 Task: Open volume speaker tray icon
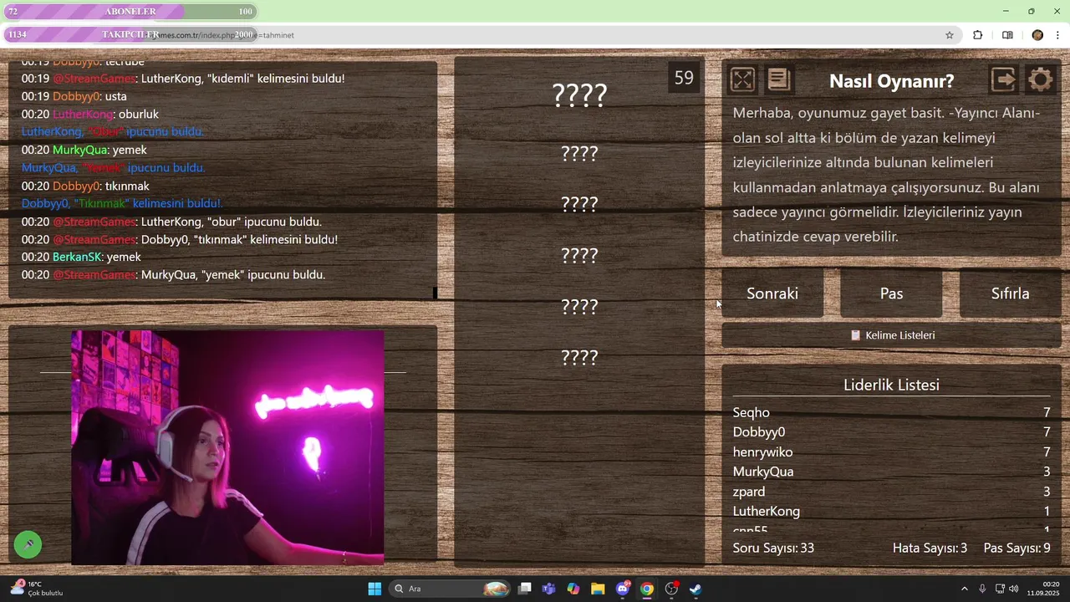tap(1014, 589)
